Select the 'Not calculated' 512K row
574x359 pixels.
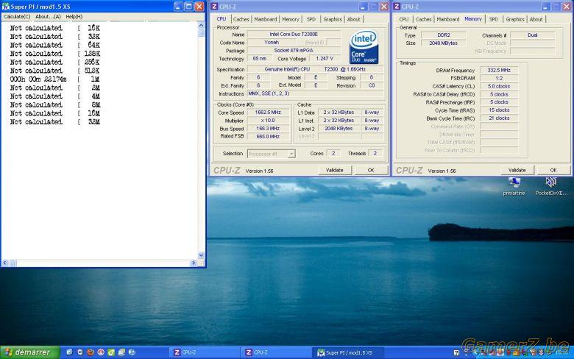click(55, 71)
